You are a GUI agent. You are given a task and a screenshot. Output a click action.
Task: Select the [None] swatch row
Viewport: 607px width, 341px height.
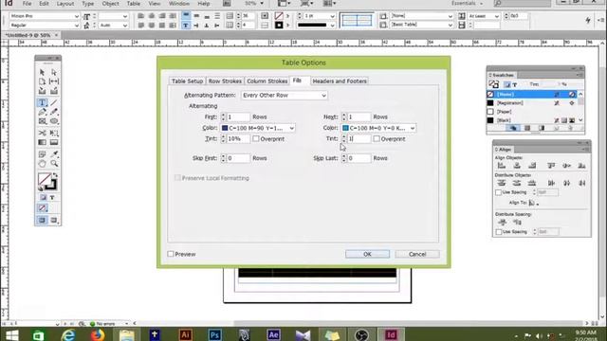(x=532, y=95)
